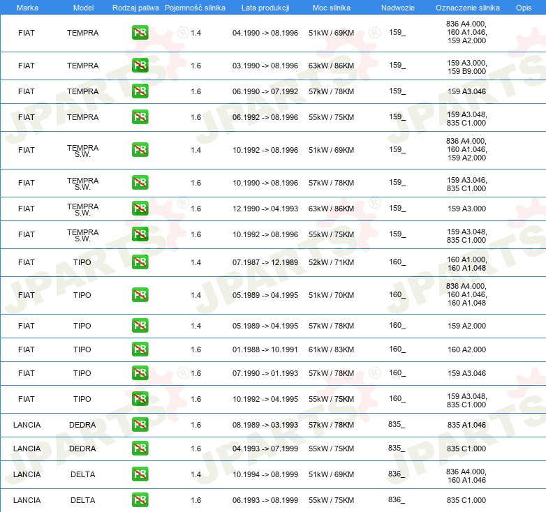Click body code 835_ in Dedra 04.1993 row
The width and height of the screenshot is (546, 512).
point(397,448)
